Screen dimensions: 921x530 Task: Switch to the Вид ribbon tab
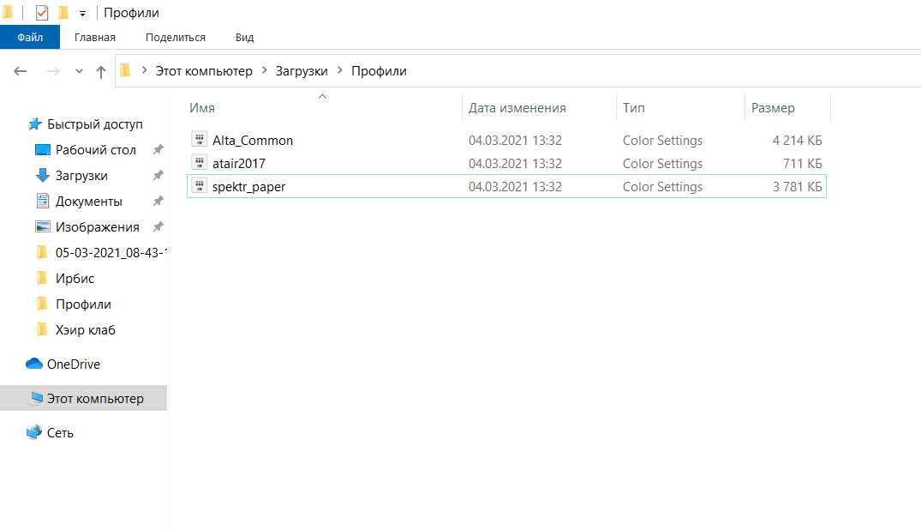(x=244, y=38)
